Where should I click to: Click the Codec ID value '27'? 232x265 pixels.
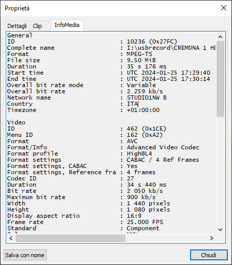(x=130, y=178)
